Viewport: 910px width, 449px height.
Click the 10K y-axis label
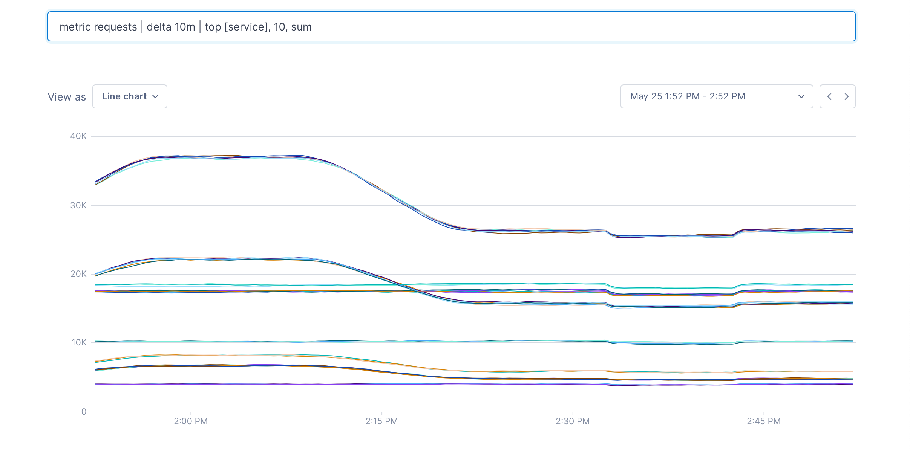[x=79, y=342]
